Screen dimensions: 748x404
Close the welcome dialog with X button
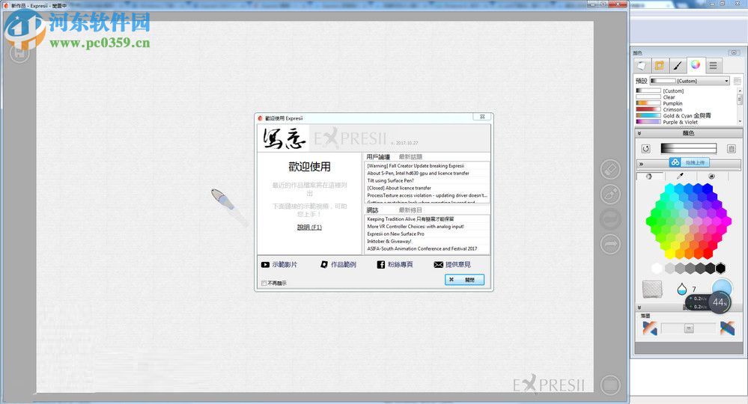click(481, 117)
